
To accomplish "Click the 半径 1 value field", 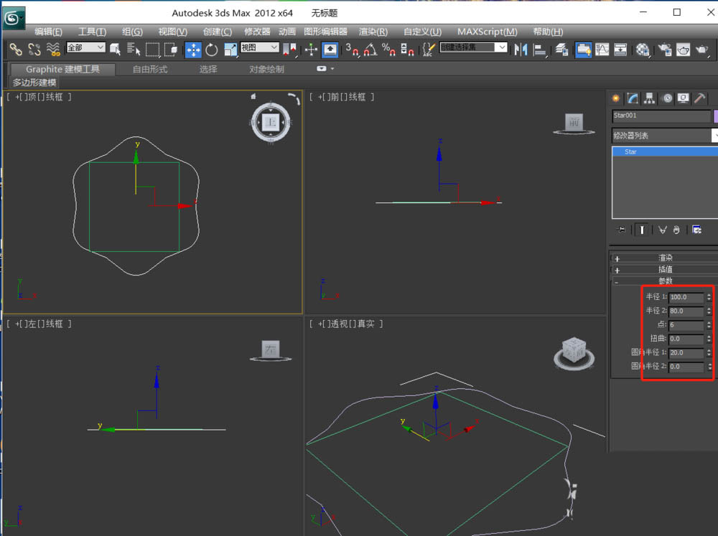I will click(x=686, y=297).
